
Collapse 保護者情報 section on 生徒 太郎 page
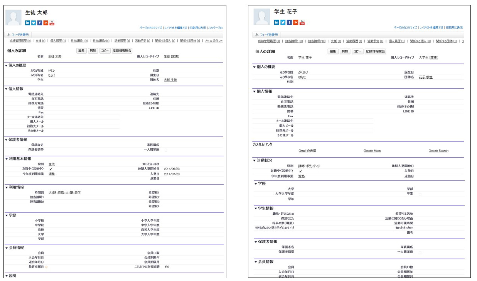[x=6, y=140]
